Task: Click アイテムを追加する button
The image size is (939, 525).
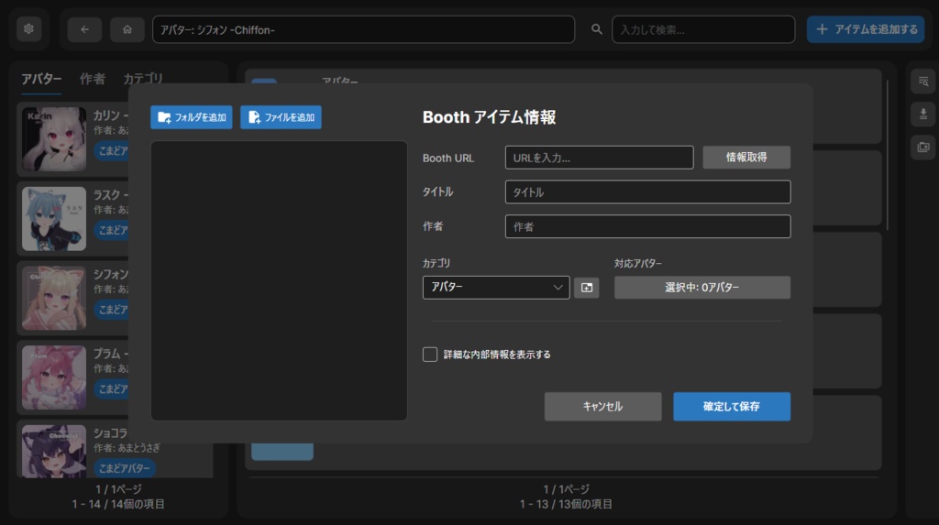Action: (866, 29)
